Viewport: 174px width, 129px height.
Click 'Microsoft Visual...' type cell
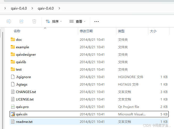(x=132, y=114)
